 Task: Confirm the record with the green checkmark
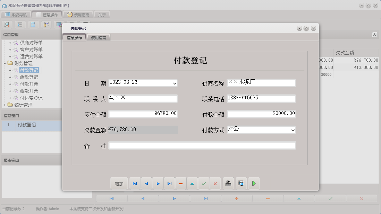point(204,183)
